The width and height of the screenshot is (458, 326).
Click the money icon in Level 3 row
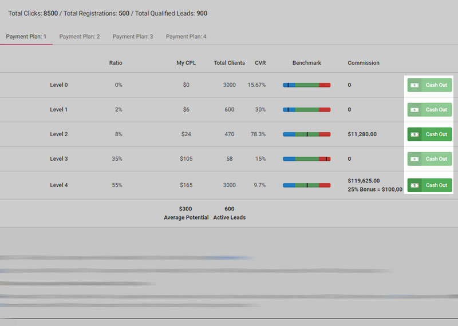414,159
